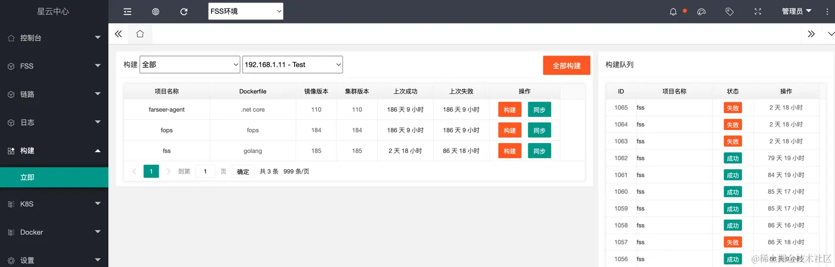Click the 全部构建 button
835x267 pixels.
(567, 65)
